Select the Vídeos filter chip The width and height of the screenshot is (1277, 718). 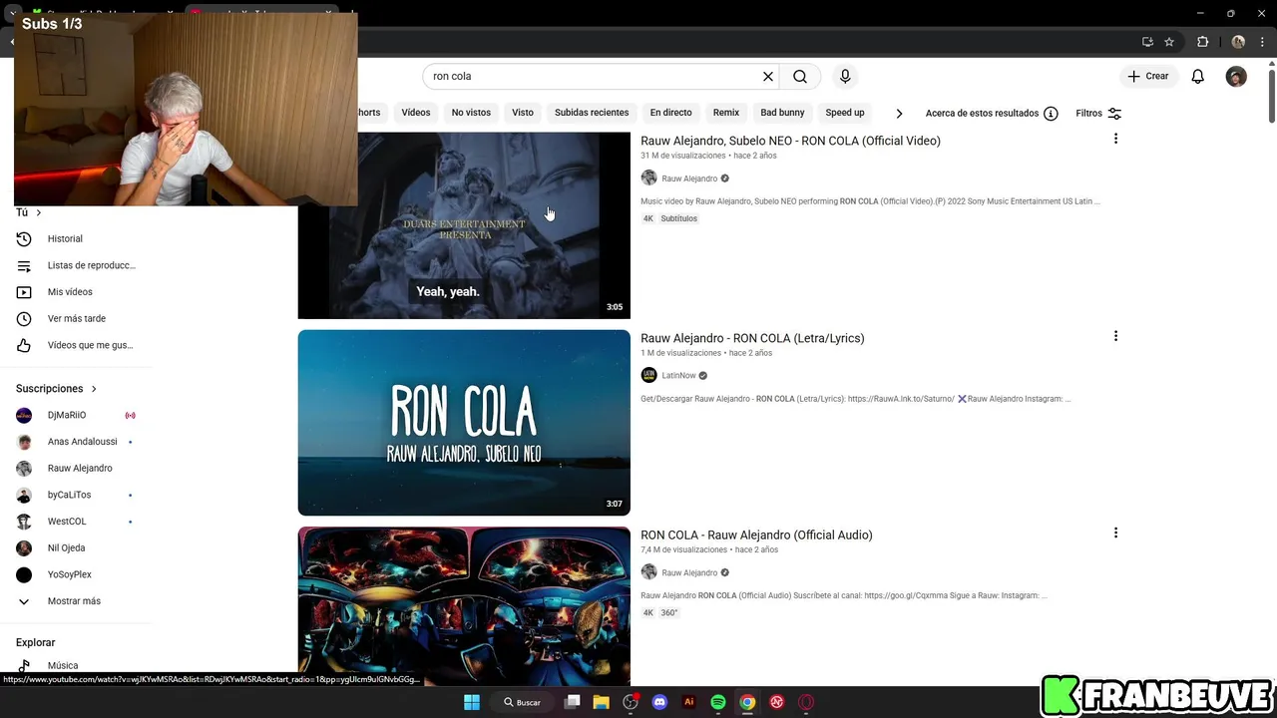416,113
